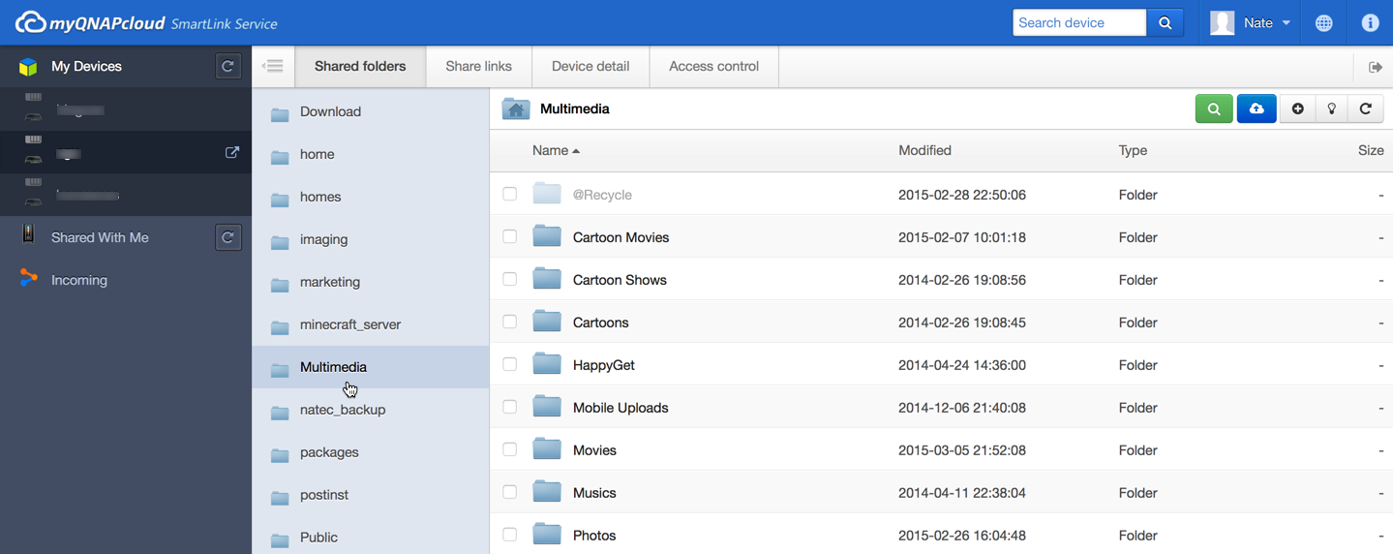Open the Mobile Uploads folder
Viewport: 1393px width, 554px height.
click(620, 408)
